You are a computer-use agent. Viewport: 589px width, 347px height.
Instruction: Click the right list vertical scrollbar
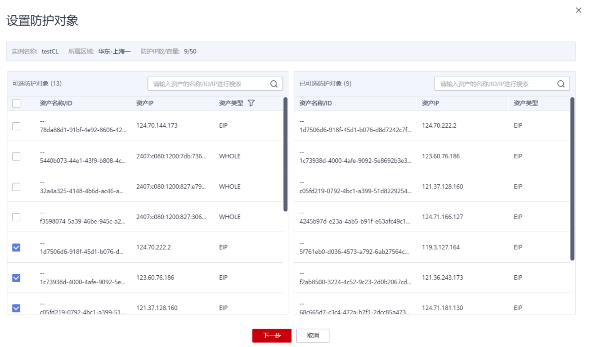point(572,179)
